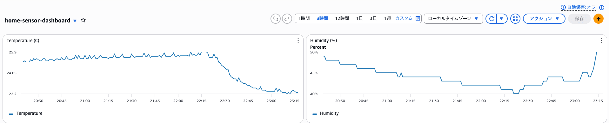Select the 1週 time range

pyautogui.click(x=387, y=18)
